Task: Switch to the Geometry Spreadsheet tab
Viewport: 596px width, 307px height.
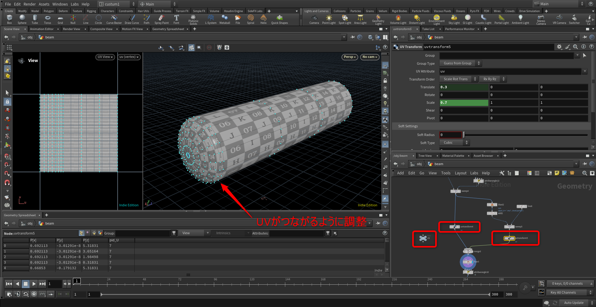Action: (168, 29)
